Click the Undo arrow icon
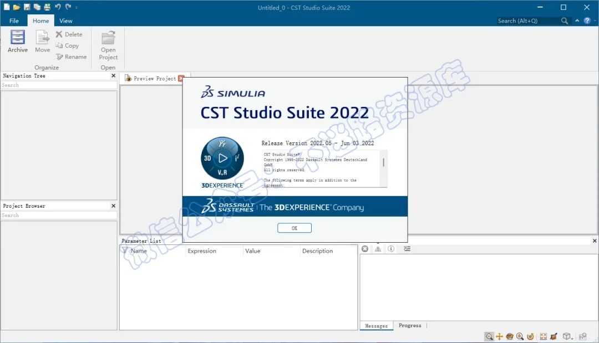 pos(58,7)
